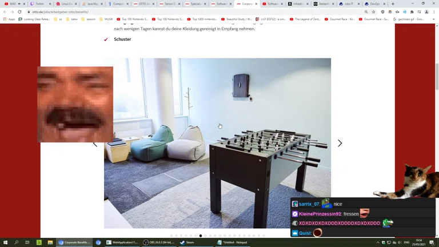Go to the next carousel image

tap(340, 144)
